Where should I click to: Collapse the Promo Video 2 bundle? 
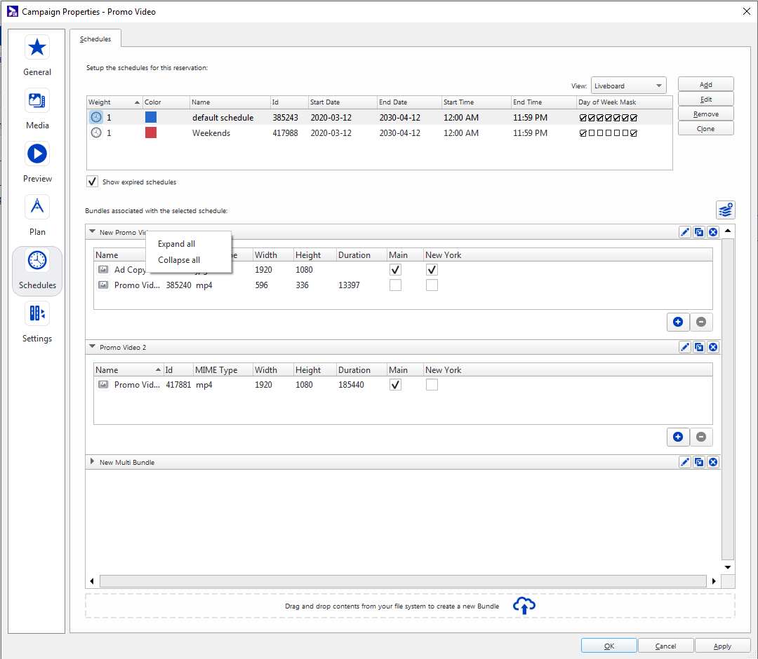(92, 347)
